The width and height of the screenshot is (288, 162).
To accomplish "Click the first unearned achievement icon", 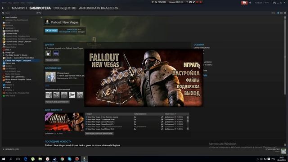I will pos(49,95).
